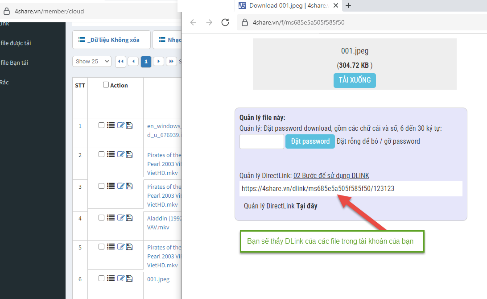Click the edit icon in row 2
The width and height of the screenshot is (487, 299).
120,154
